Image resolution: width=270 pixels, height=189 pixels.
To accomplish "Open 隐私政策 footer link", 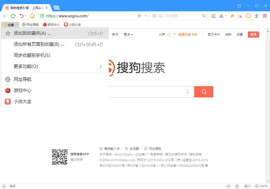I will tap(196, 154).
